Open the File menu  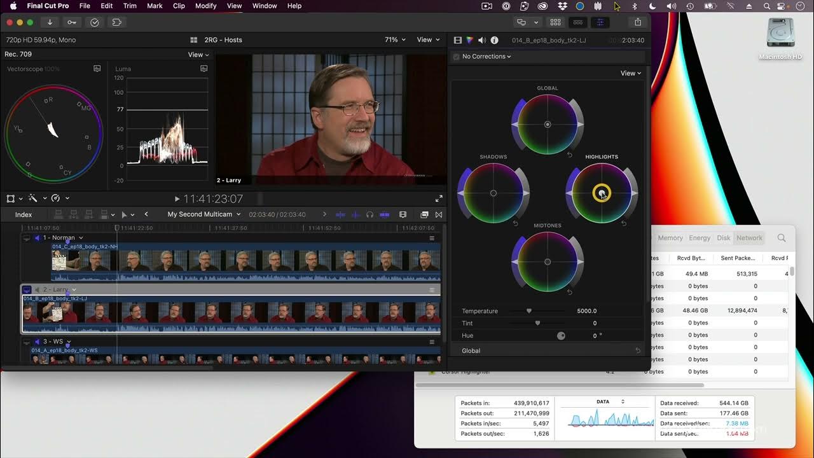85,6
